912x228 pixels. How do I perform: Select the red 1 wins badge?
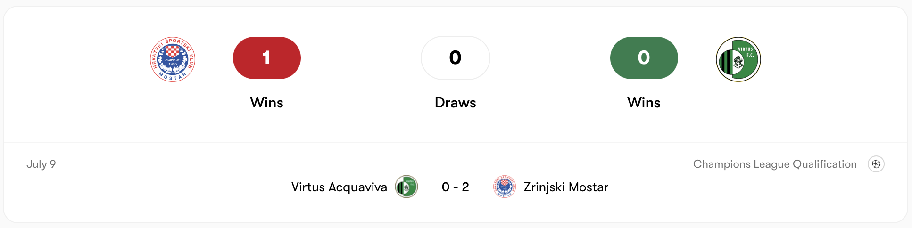click(x=267, y=58)
